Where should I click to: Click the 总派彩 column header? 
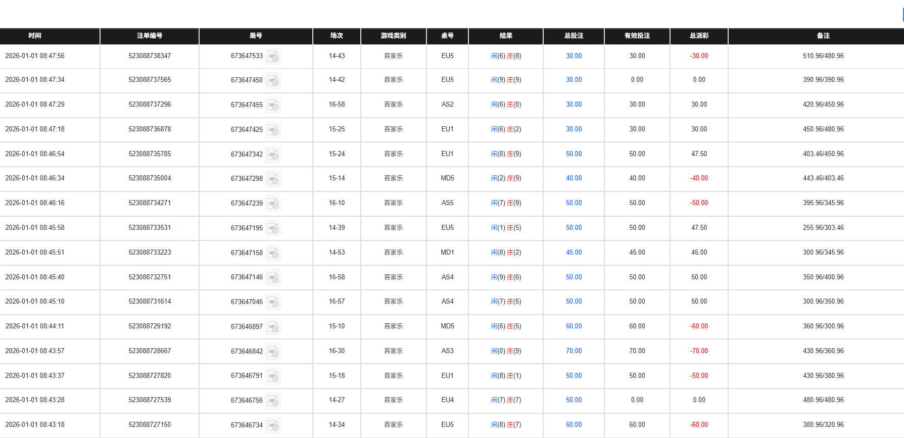coord(699,36)
